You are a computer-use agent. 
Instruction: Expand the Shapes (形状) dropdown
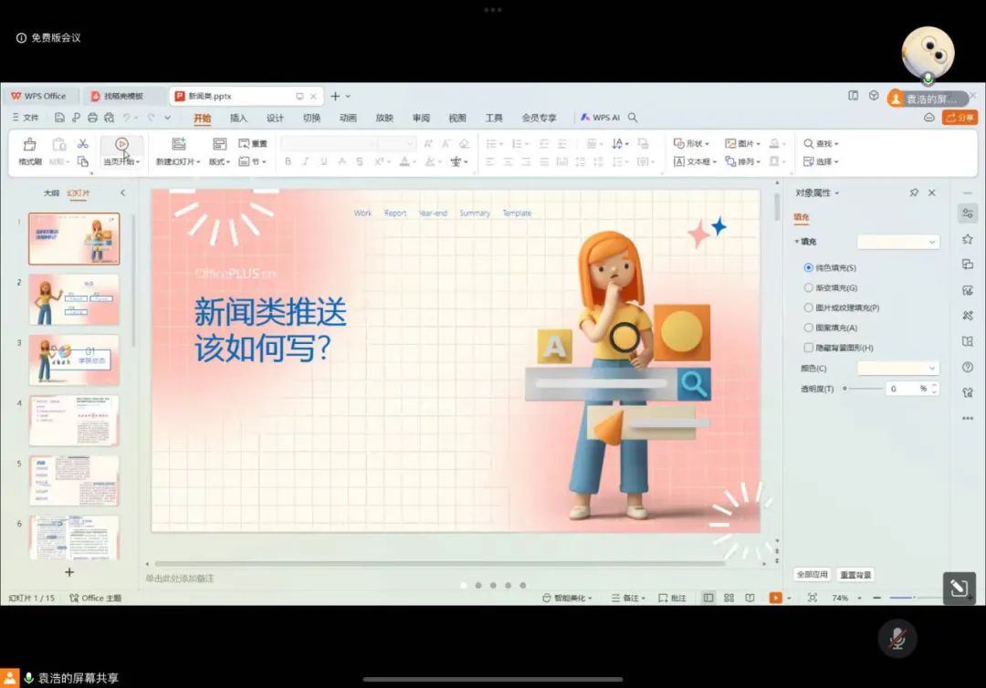[x=692, y=144]
